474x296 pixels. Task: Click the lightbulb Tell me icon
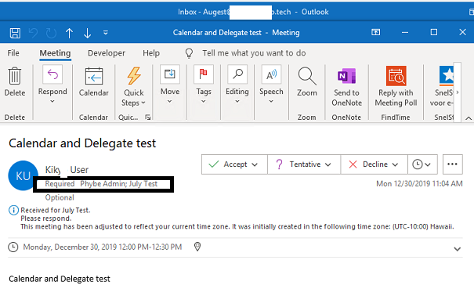point(189,53)
